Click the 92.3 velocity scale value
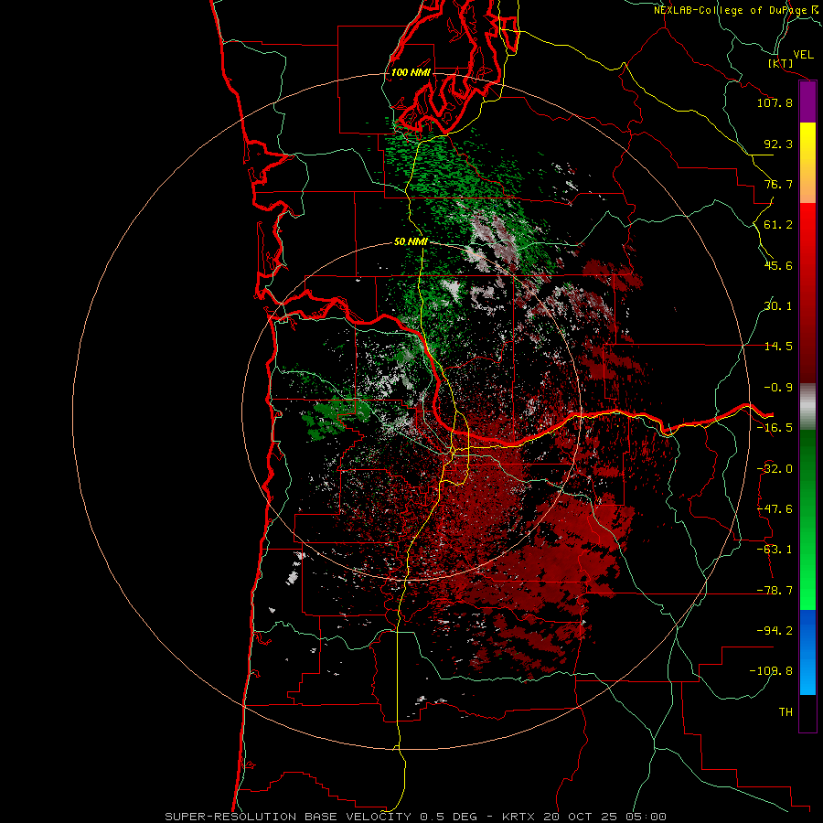Screen dimensions: 823x823 [778, 144]
